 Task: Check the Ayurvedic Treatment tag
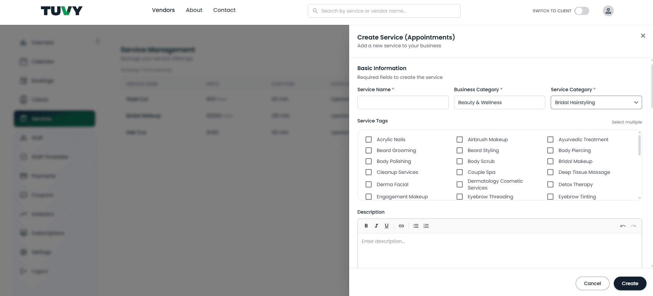tap(550, 139)
